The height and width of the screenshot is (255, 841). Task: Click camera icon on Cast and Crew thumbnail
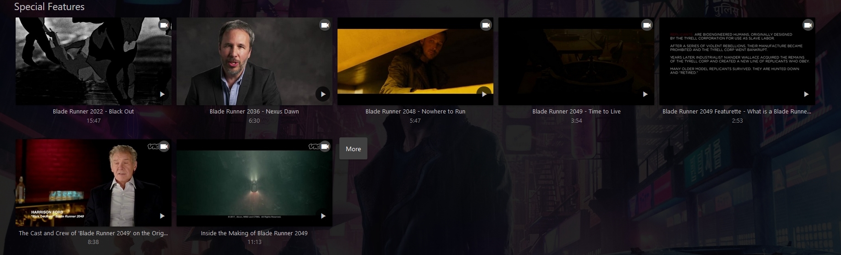click(164, 147)
